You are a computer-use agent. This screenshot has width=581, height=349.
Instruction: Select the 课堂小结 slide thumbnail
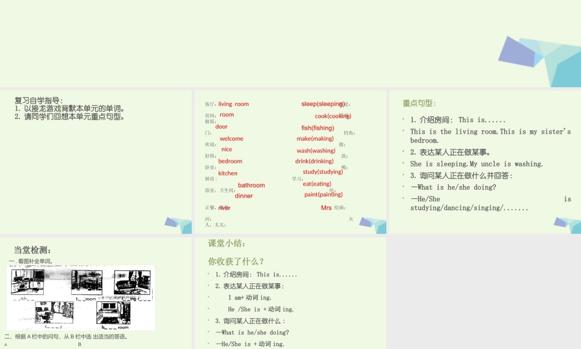coord(290,293)
